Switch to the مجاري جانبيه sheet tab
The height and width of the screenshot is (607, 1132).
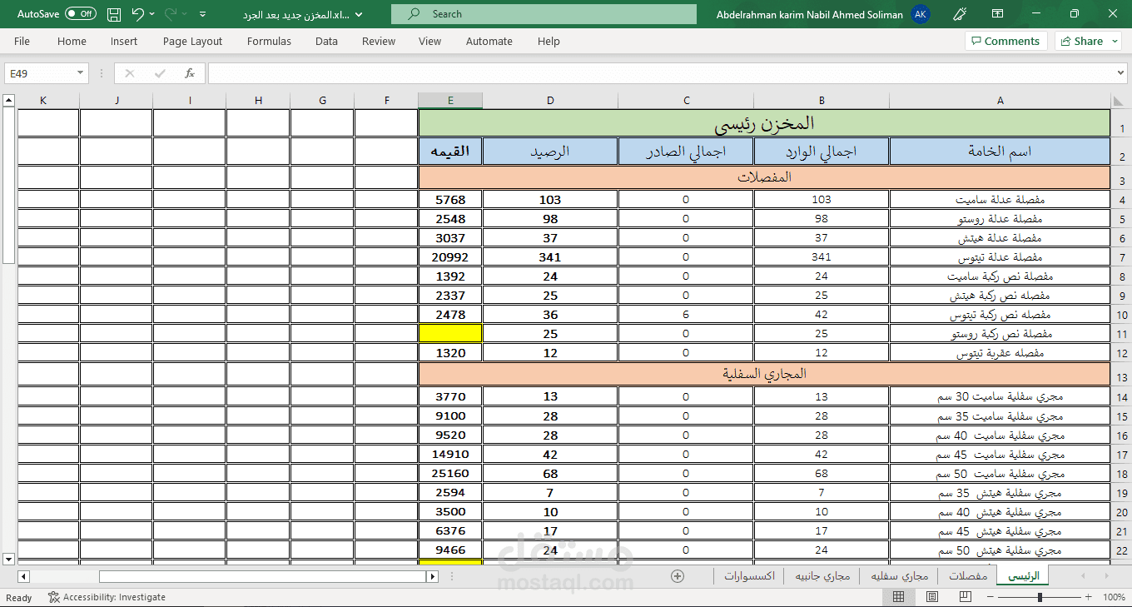[x=822, y=575]
